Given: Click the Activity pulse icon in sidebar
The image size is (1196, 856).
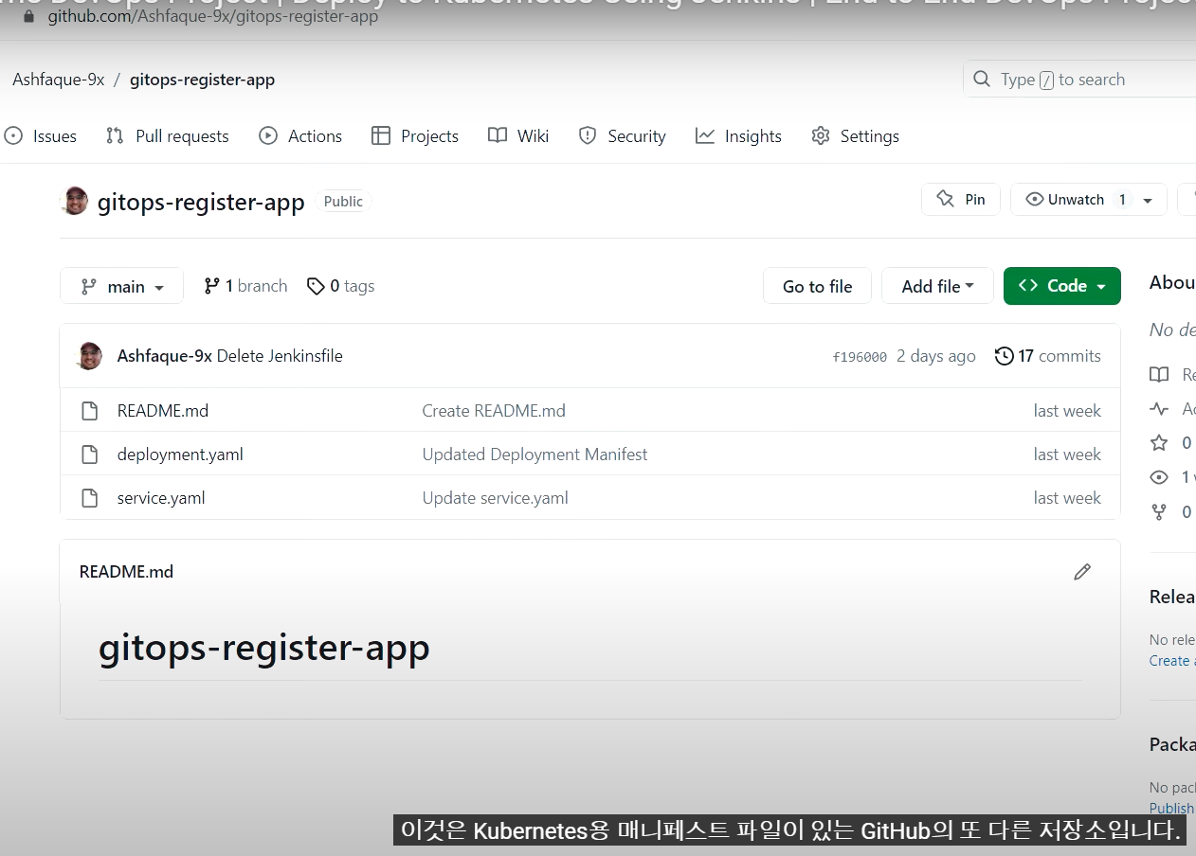Looking at the screenshot, I should pos(1159,409).
